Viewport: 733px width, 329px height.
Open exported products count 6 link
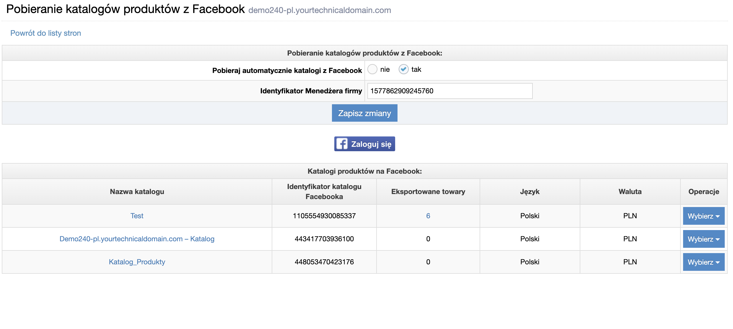click(428, 216)
